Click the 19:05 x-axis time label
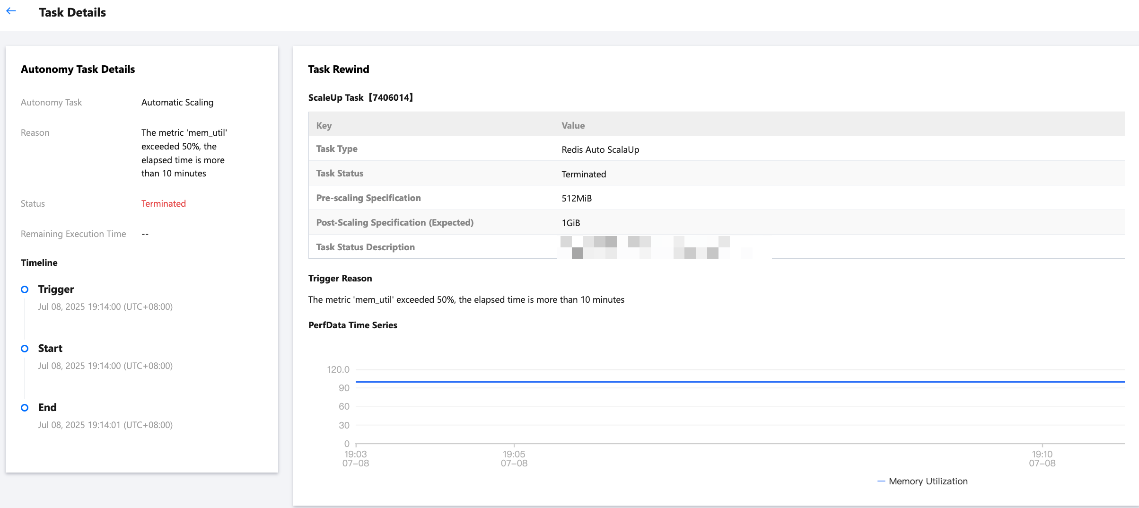 tap(514, 458)
